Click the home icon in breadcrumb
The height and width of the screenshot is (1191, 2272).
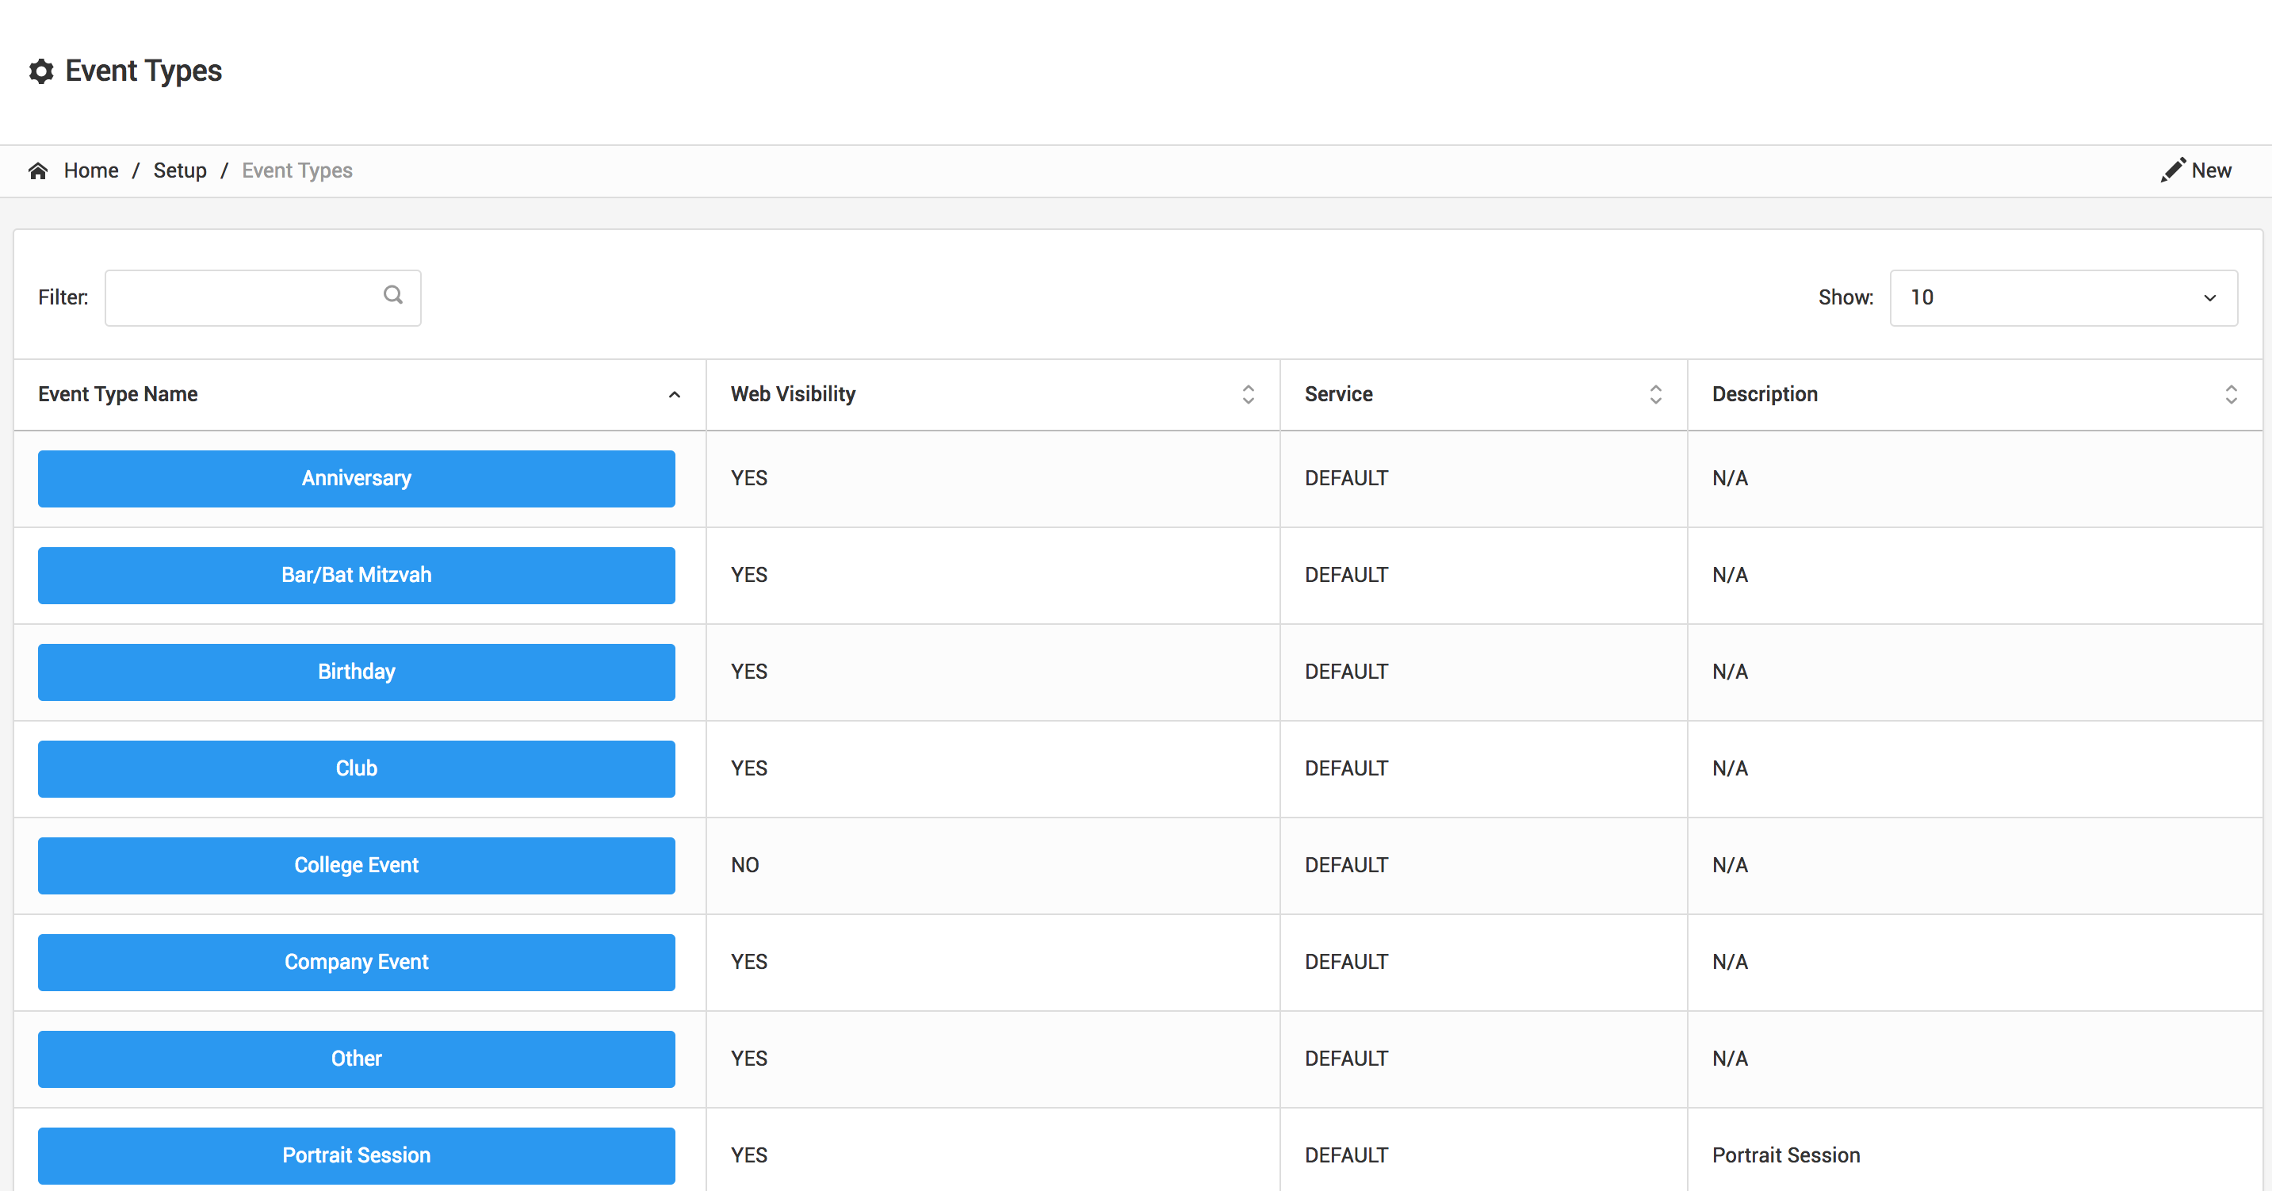pos(38,171)
